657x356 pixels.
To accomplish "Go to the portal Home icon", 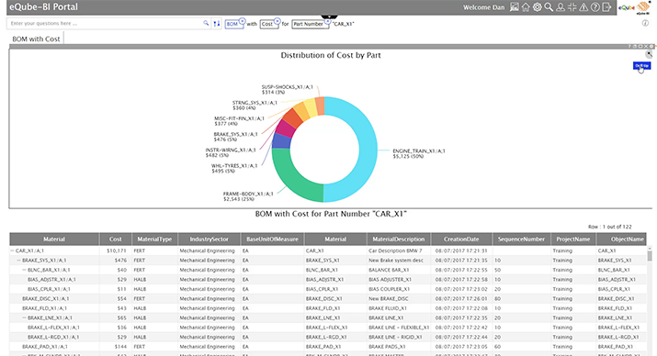I will click(x=526, y=7).
